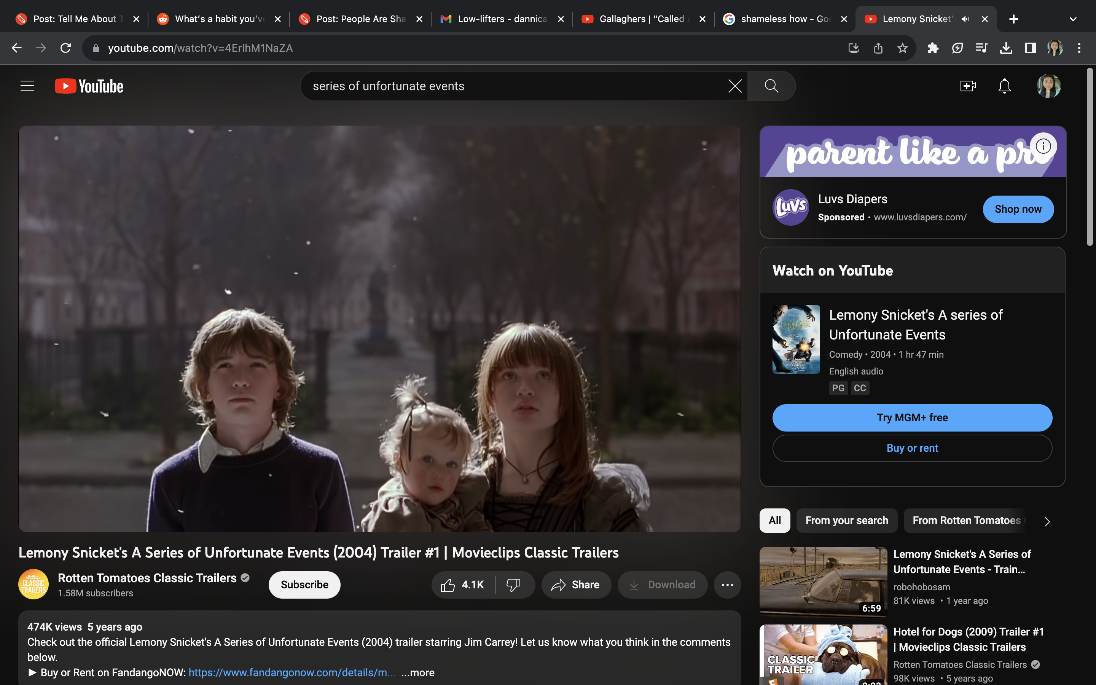Clear the search query with X
The image size is (1096, 685).
tap(734, 86)
